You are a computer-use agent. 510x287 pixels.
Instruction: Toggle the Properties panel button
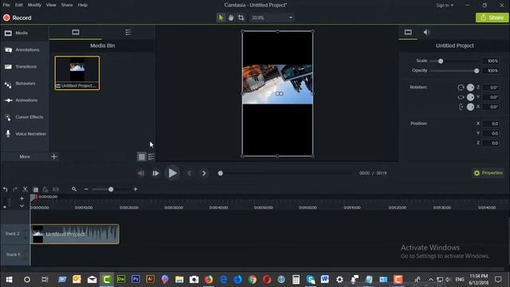(x=488, y=173)
